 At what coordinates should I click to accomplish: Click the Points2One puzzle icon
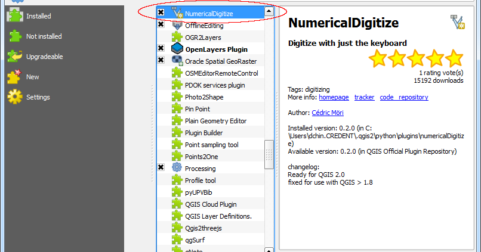(177, 157)
